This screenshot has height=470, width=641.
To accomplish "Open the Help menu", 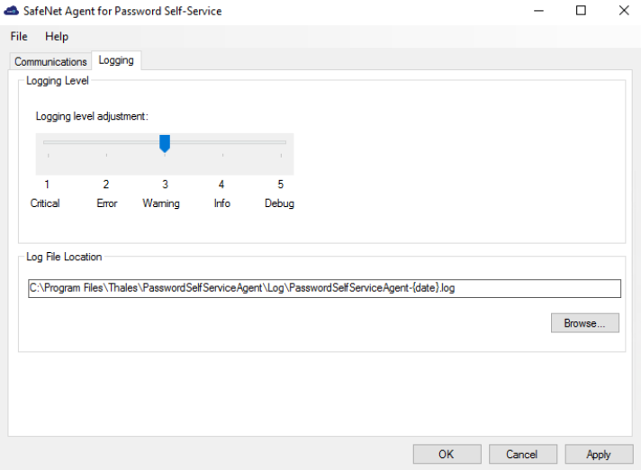I will click(57, 37).
